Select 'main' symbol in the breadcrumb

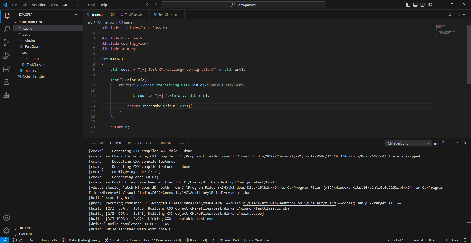pos(126,22)
